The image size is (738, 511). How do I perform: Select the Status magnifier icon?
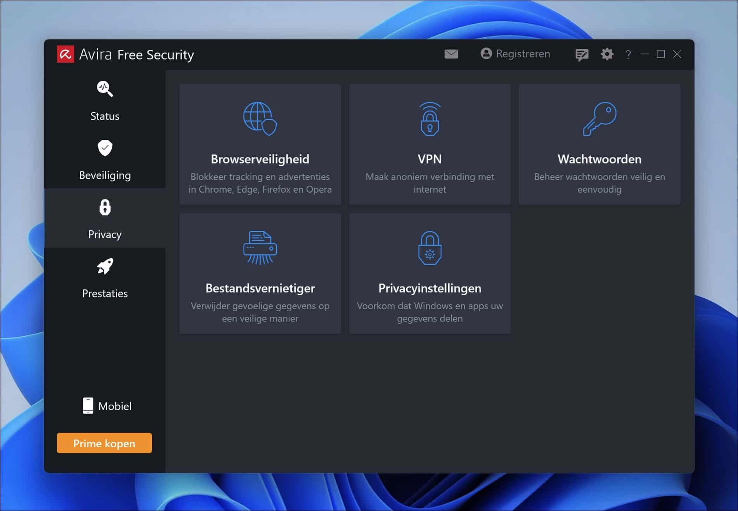click(105, 89)
